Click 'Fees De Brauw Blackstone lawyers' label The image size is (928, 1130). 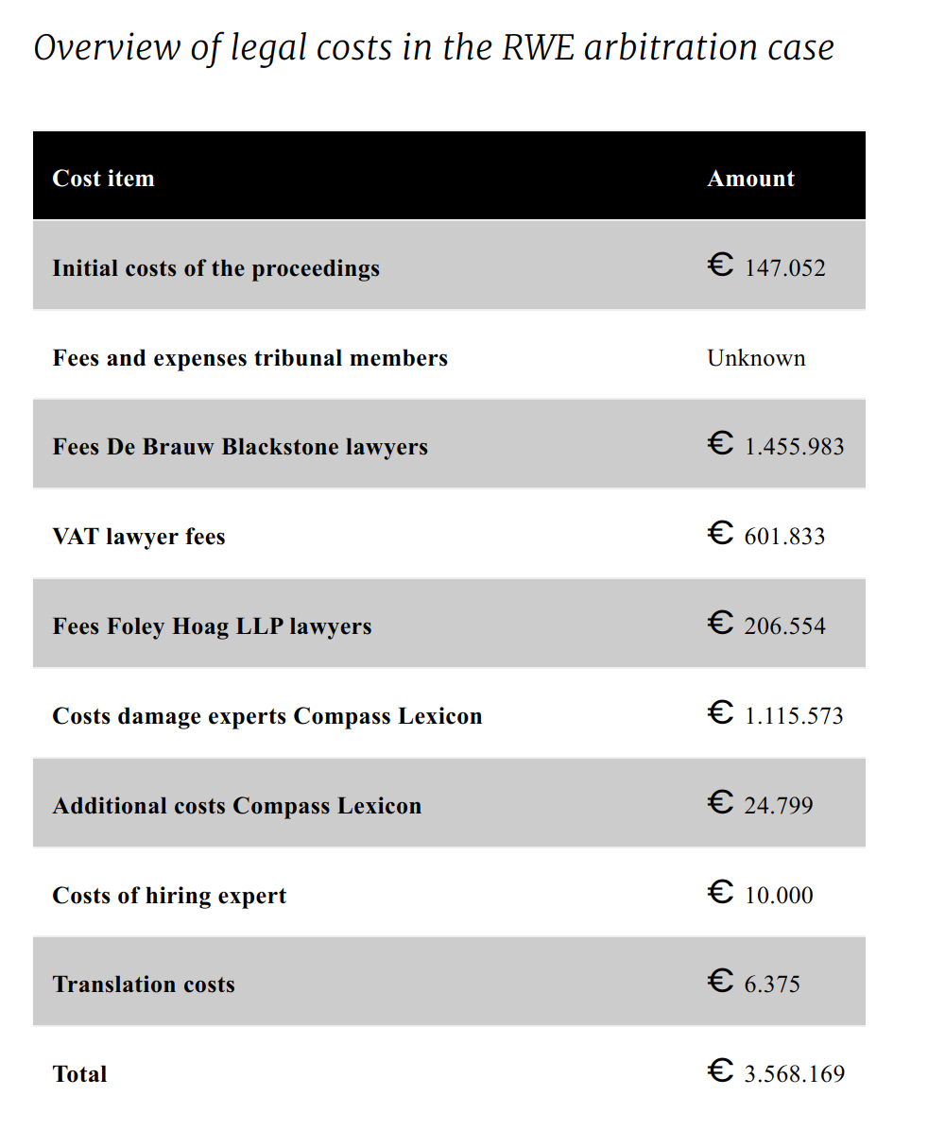click(240, 447)
